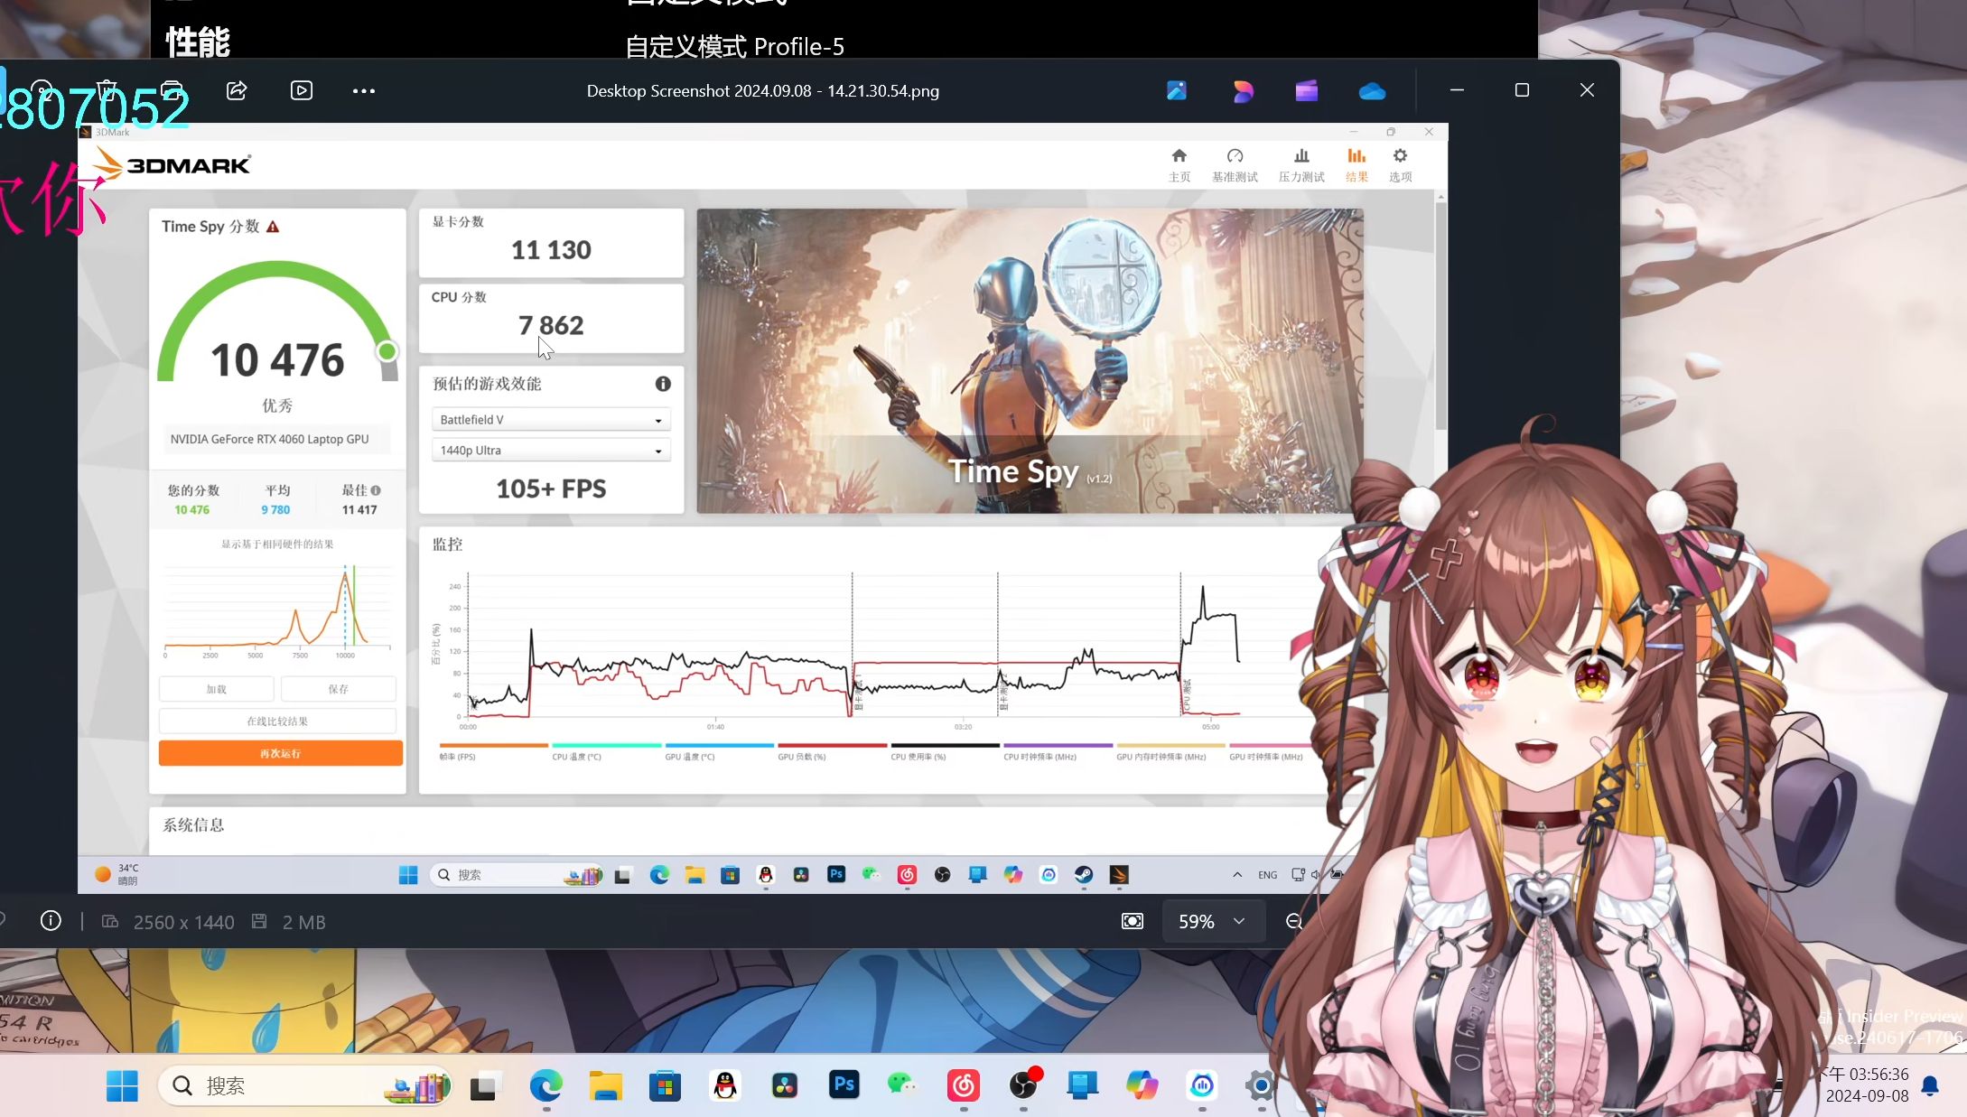Click the Print icon in Photos toolbar
This screenshot has width=1967, height=1117.
(x=172, y=90)
